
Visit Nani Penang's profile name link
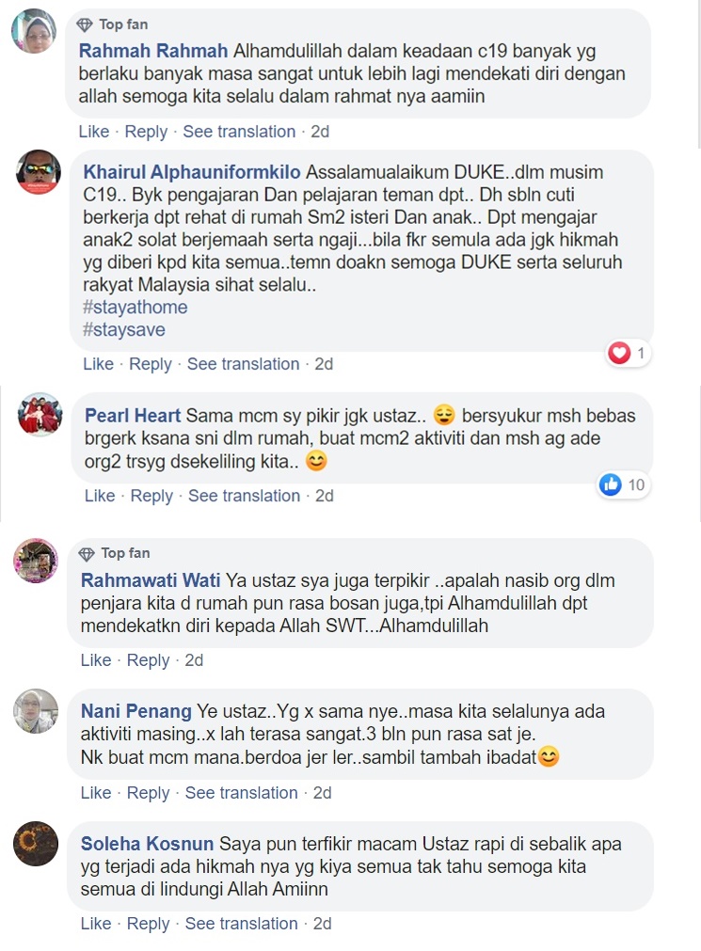click(135, 711)
